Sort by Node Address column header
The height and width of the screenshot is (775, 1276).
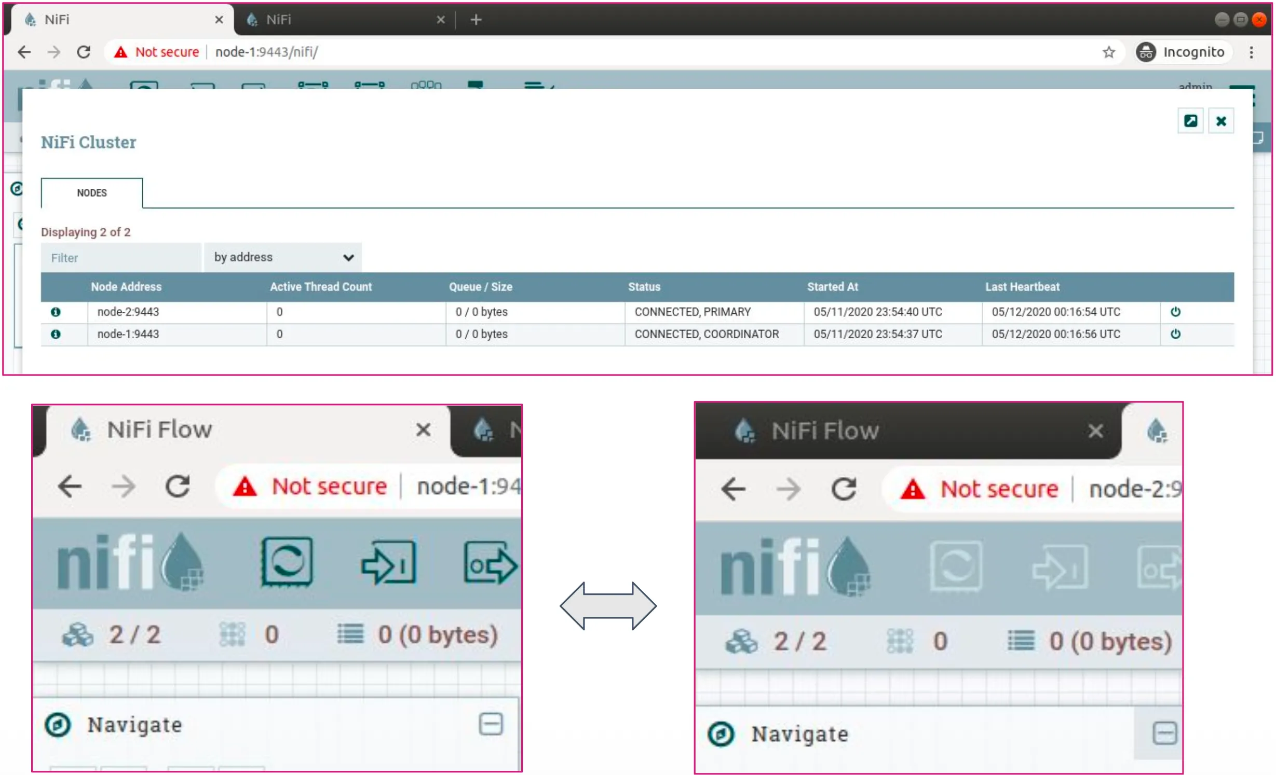coord(126,287)
